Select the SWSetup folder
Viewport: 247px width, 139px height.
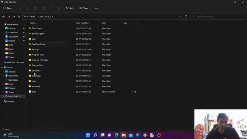[36, 71]
